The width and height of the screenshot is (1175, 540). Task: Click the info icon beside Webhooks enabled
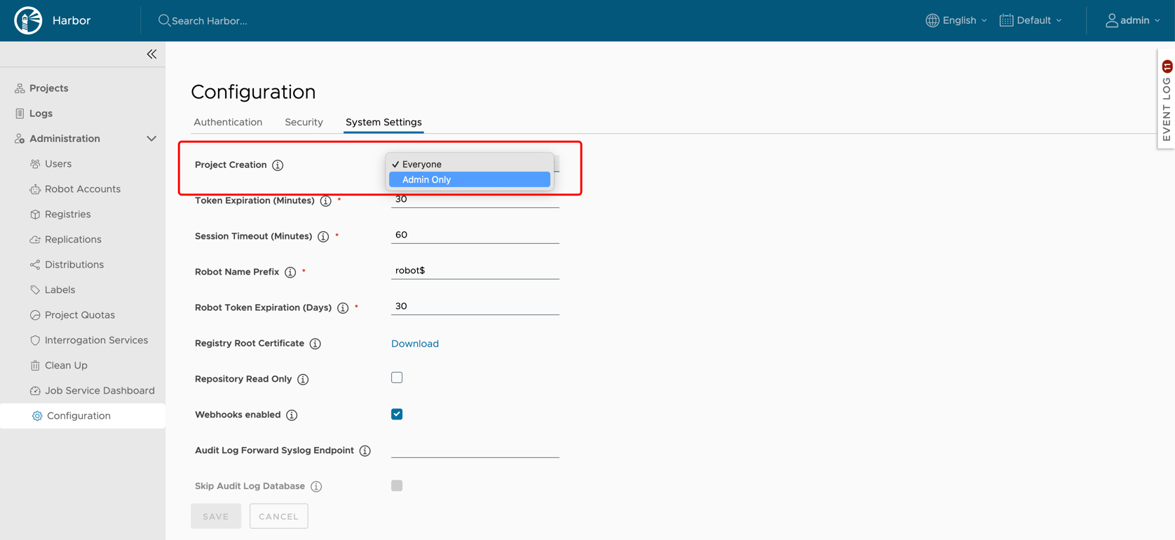coord(292,415)
